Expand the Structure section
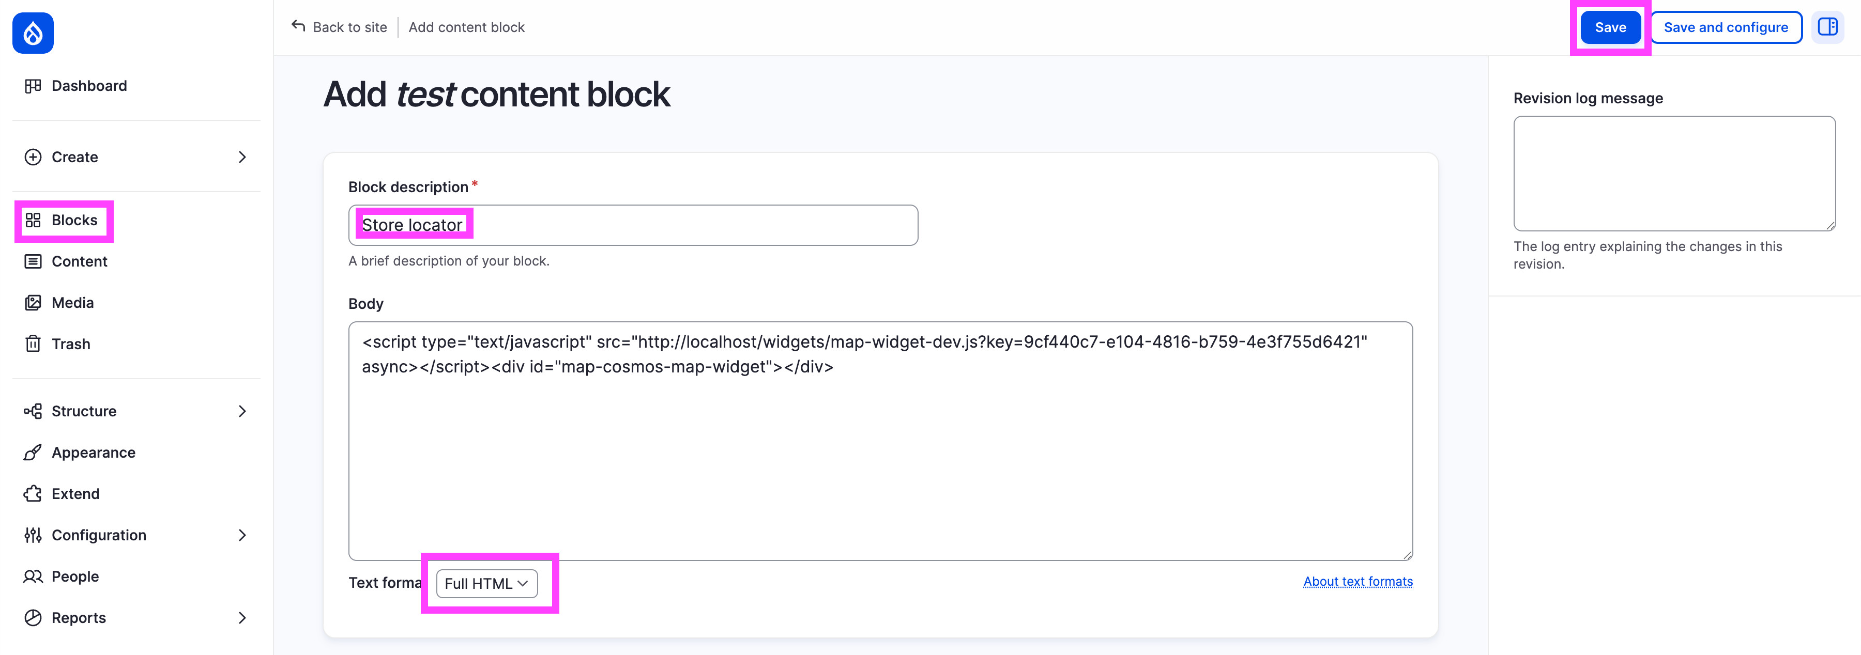This screenshot has width=1861, height=655. [x=242, y=411]
